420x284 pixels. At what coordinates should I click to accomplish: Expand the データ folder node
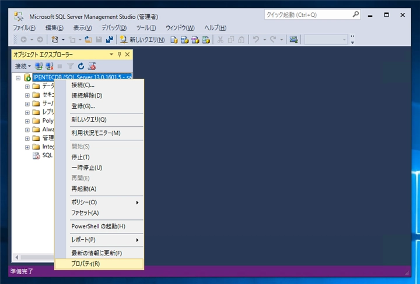click(x=27, y=87)
